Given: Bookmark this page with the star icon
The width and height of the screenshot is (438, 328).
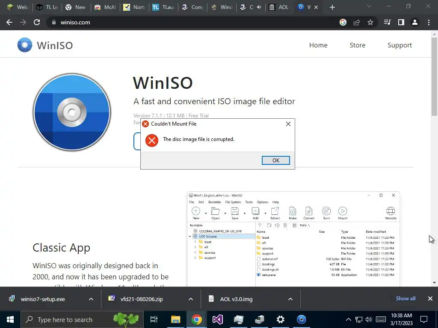Looking at the screenshot, I should point(370,22).
